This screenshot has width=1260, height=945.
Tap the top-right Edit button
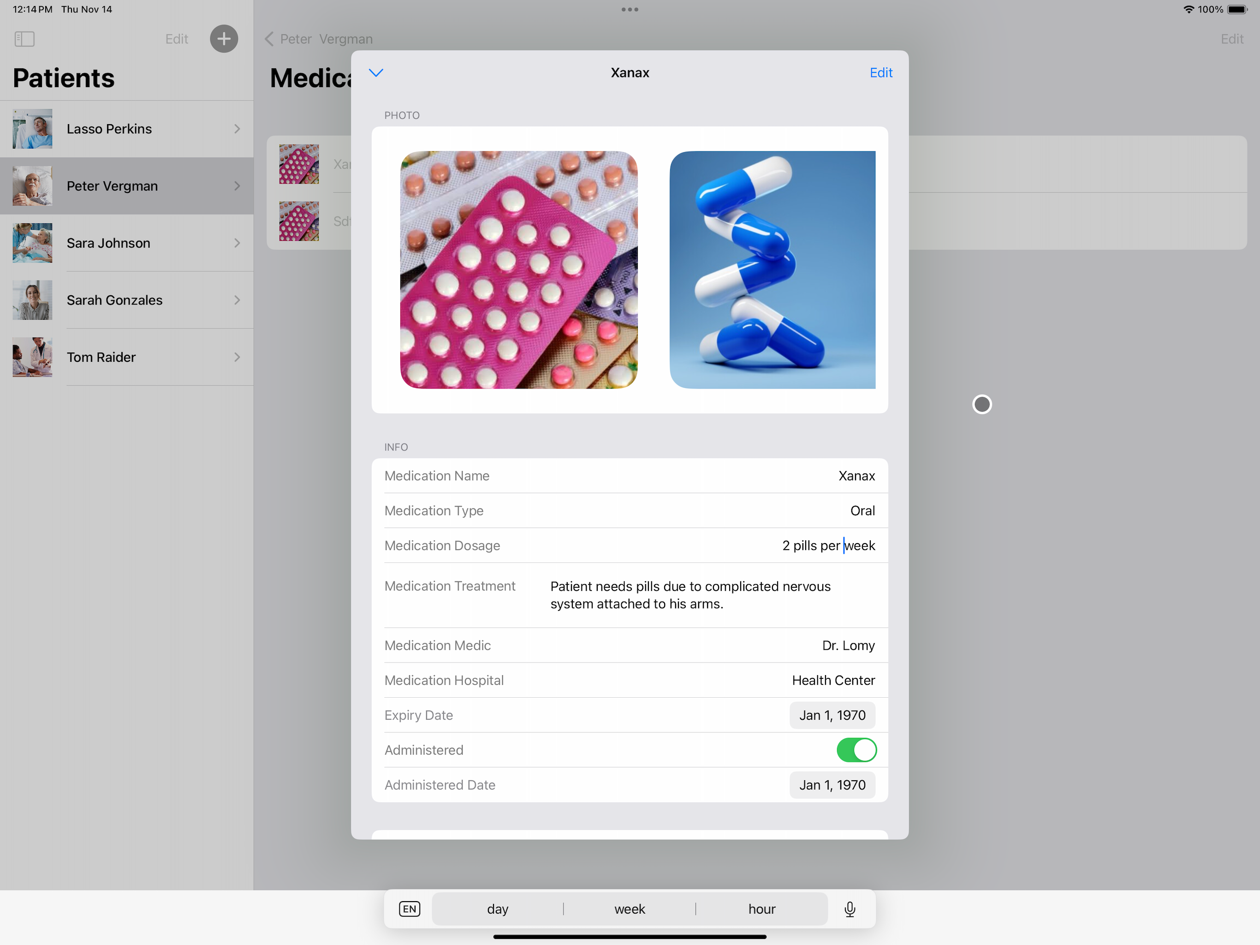tap(1231, 39)
